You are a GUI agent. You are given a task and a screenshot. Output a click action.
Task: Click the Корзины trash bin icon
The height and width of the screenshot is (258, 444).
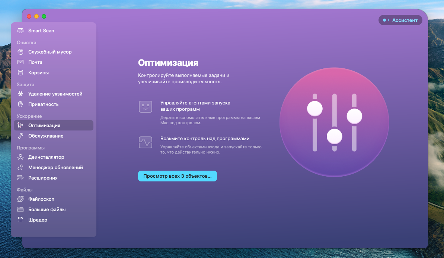(x=20, y=73)
